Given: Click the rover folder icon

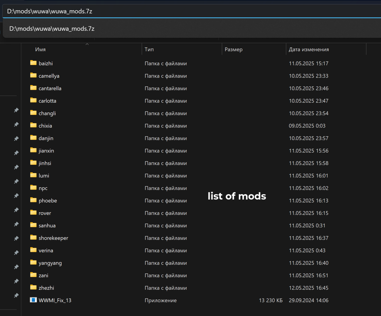Looking at the screenshot, I should [33, 213].
